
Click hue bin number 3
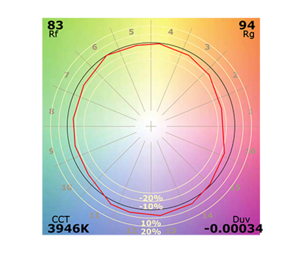pos(208,47)
